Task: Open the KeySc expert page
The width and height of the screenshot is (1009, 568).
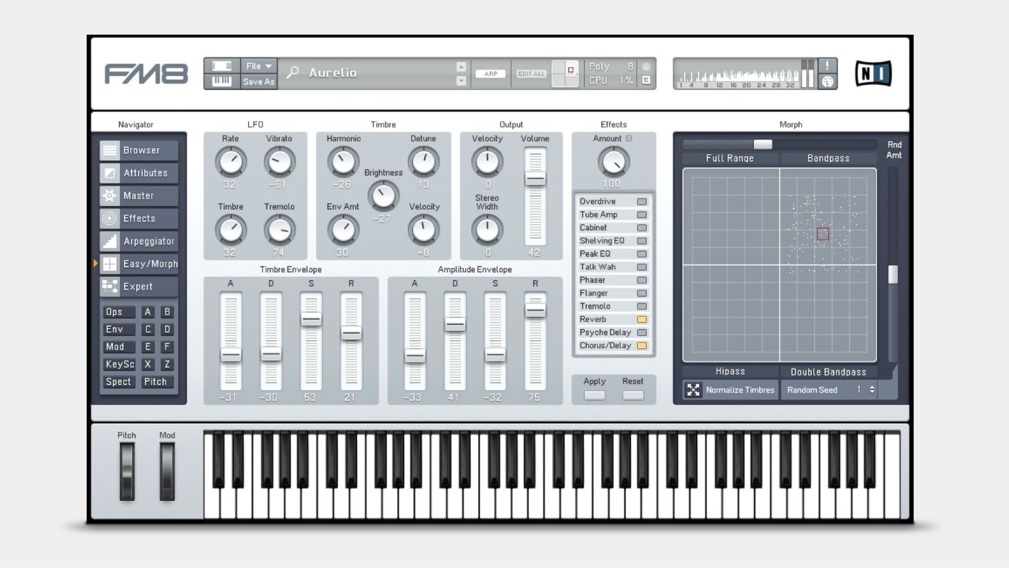Action: [x=119, y=364]
